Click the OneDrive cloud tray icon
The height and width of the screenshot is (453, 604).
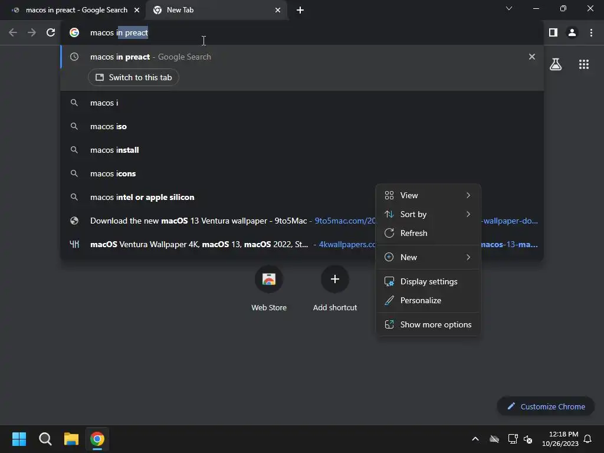click(494, 439)
